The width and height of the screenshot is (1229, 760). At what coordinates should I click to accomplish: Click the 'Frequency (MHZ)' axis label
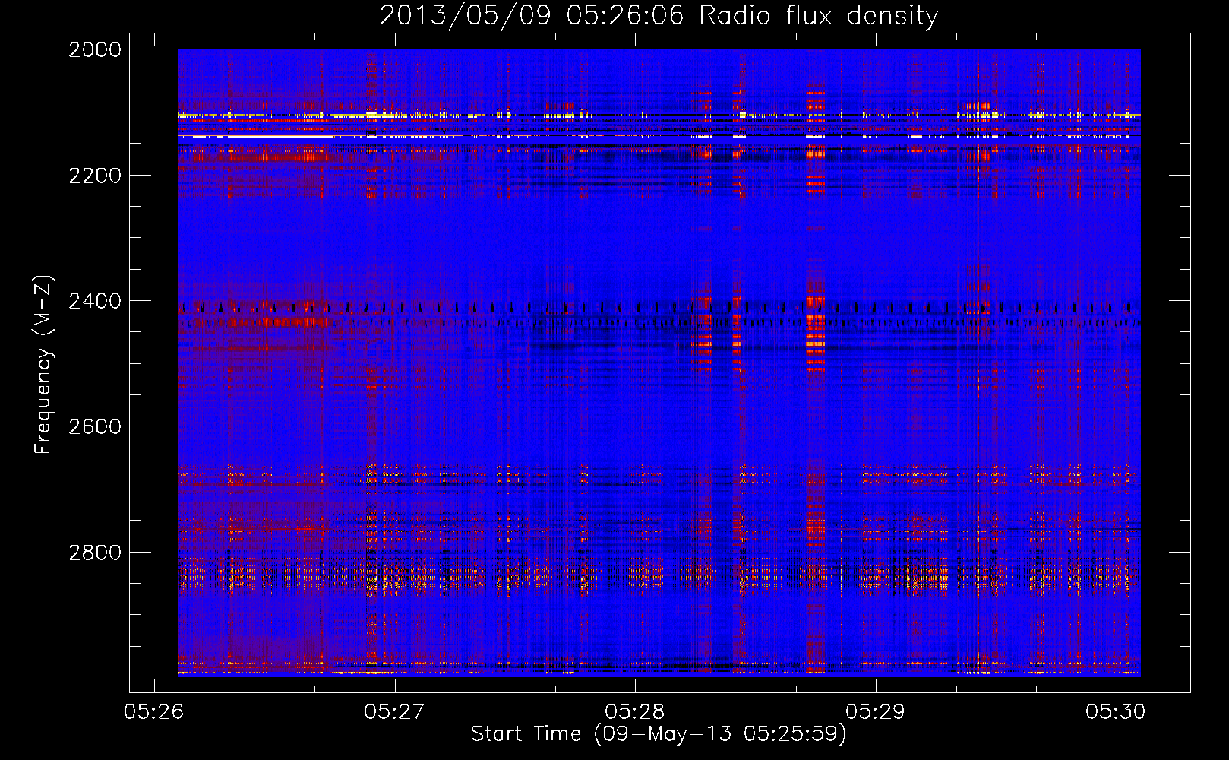coord(43,366)
